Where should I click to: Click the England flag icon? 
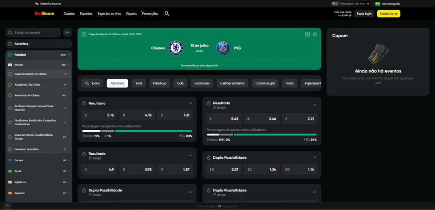[10, 182]
